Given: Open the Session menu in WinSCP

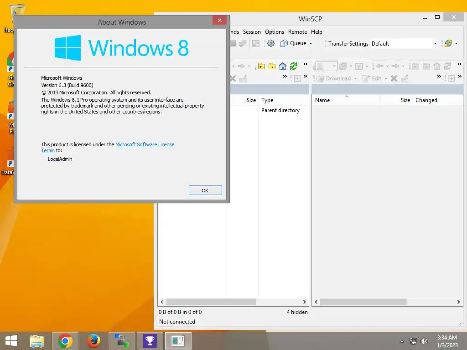Looking at the screenshot, I should [x=252, y=32].
